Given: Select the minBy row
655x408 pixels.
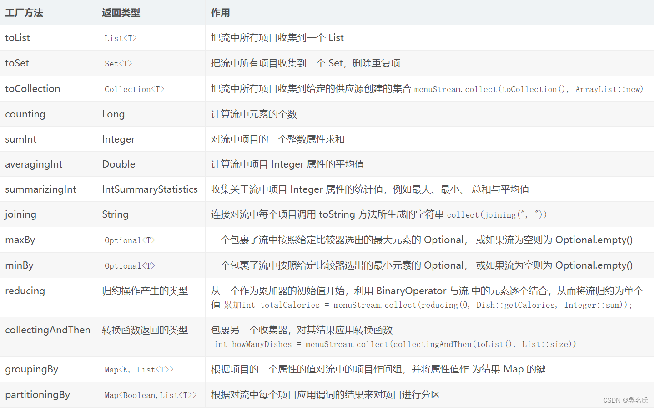Looking at the screenshot, I should 19,265.
